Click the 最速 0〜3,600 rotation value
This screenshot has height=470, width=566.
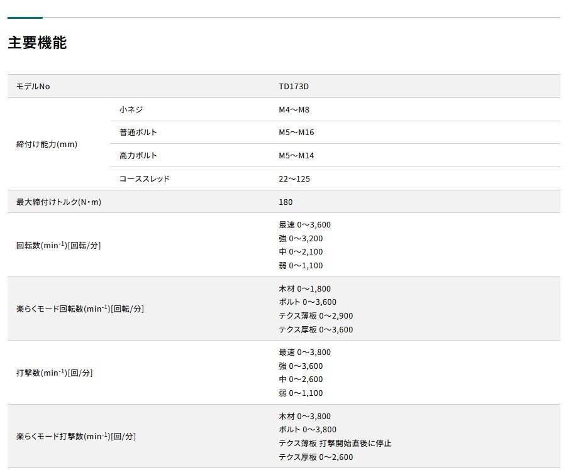coord(304,224)
